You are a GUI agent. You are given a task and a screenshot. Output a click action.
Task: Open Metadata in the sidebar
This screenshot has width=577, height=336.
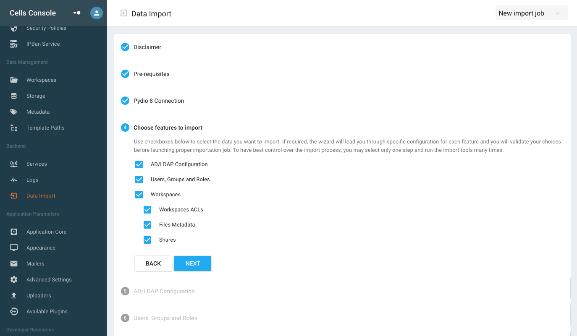38,112
